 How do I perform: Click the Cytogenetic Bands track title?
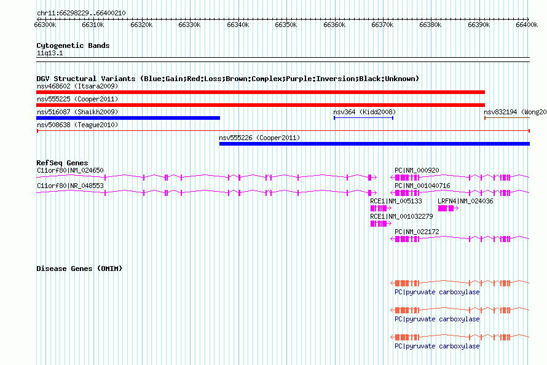(x=73, y=45)
